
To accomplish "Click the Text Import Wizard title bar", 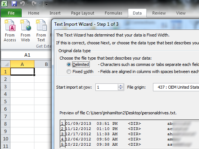I will coord(126,24).
